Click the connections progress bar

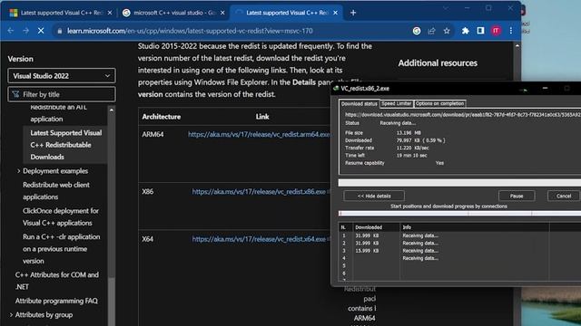point(459,214)
